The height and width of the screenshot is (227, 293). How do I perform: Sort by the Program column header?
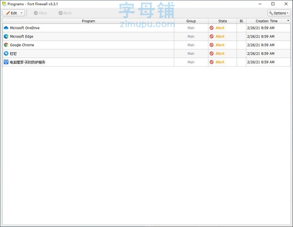(x=88, y=21)
